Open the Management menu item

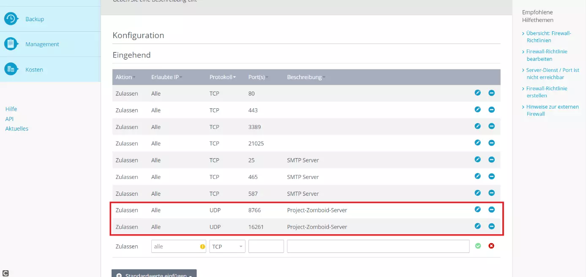tap(42, 44)
